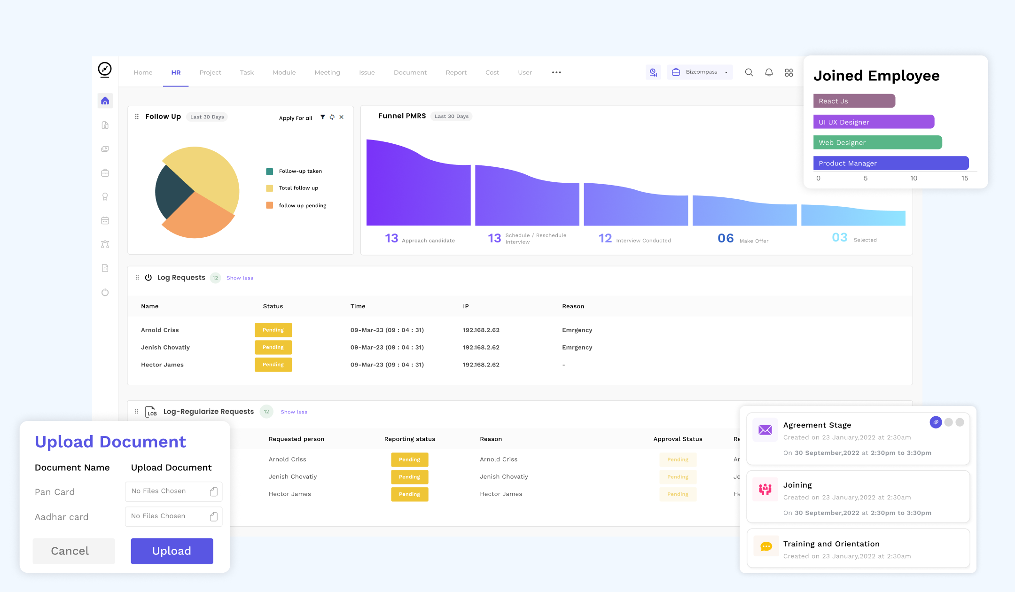Collapse Log Requests with Show less

(240, 278)
